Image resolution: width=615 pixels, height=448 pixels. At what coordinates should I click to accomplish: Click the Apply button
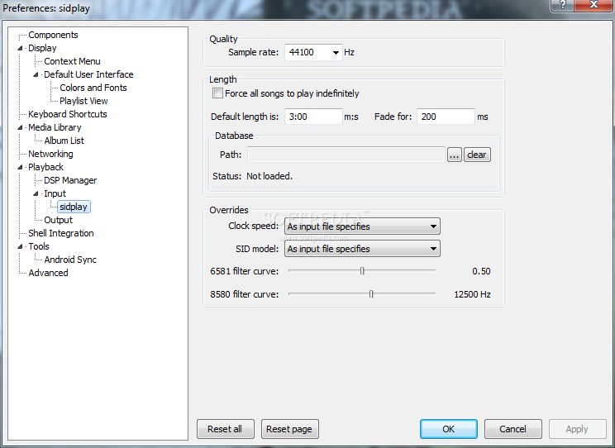pos(577,429)
